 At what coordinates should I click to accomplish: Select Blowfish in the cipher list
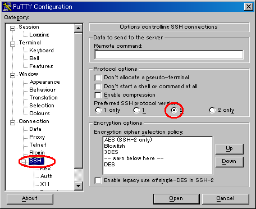coord(158,146)
